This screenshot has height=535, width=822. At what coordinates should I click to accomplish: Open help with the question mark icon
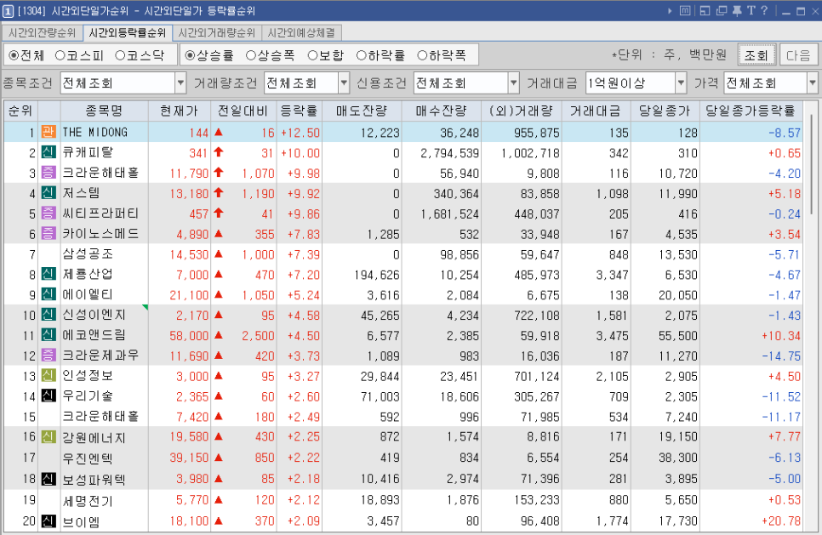coord(764,10)
